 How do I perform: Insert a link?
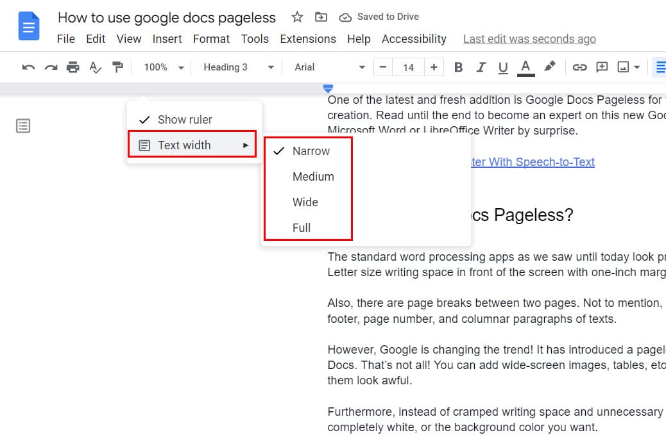point(579,67)
